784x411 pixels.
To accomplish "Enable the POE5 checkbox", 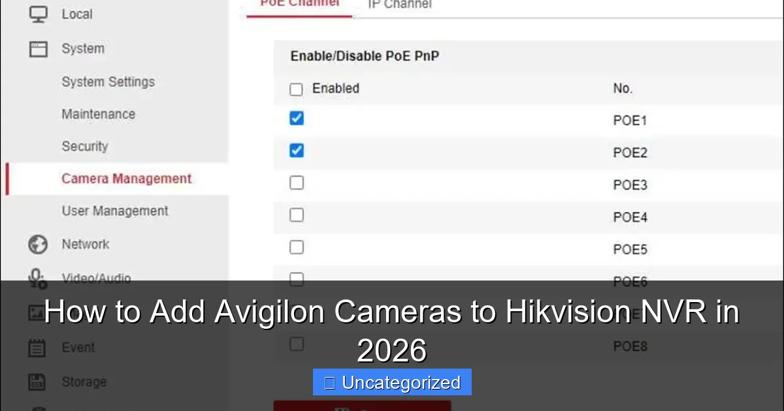I will (296, 247).
